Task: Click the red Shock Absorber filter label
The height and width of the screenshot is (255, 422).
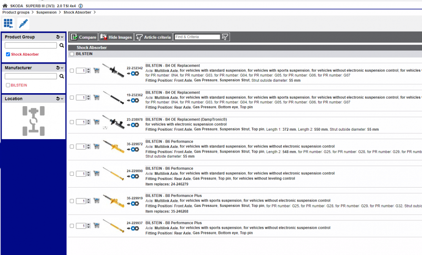Action: point(25,54)
